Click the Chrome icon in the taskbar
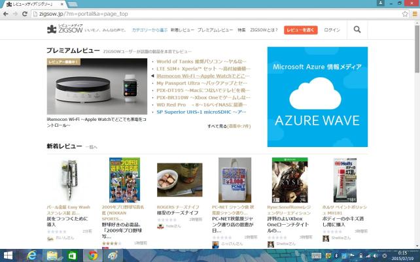Image resolution: width=420 pixels, height=262 pixels. tap(93, 256)
